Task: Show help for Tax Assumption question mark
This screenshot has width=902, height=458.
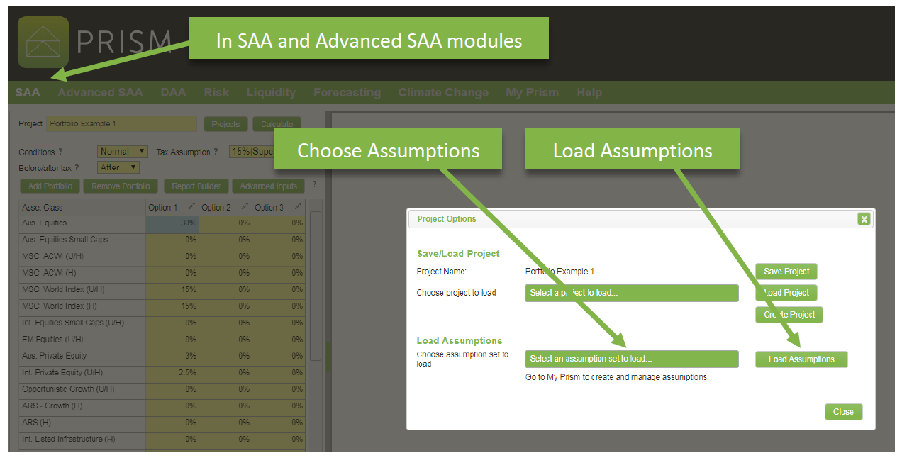Action: 216,152
